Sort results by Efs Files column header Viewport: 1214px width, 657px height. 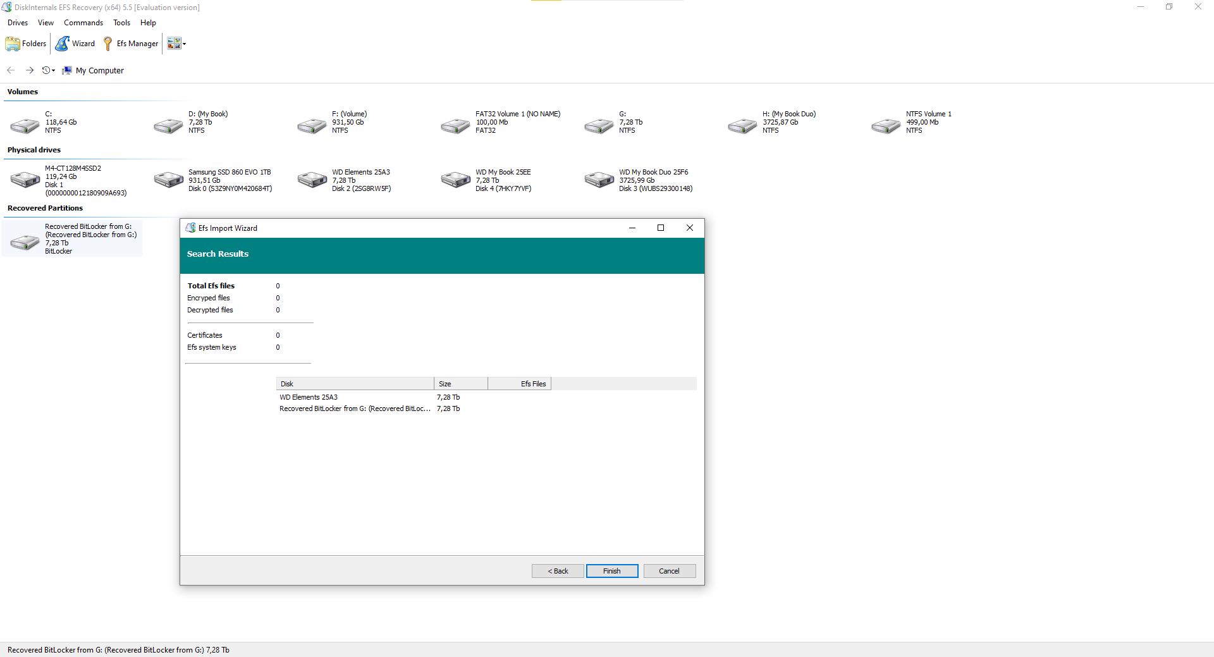click(x=520, y=384)
